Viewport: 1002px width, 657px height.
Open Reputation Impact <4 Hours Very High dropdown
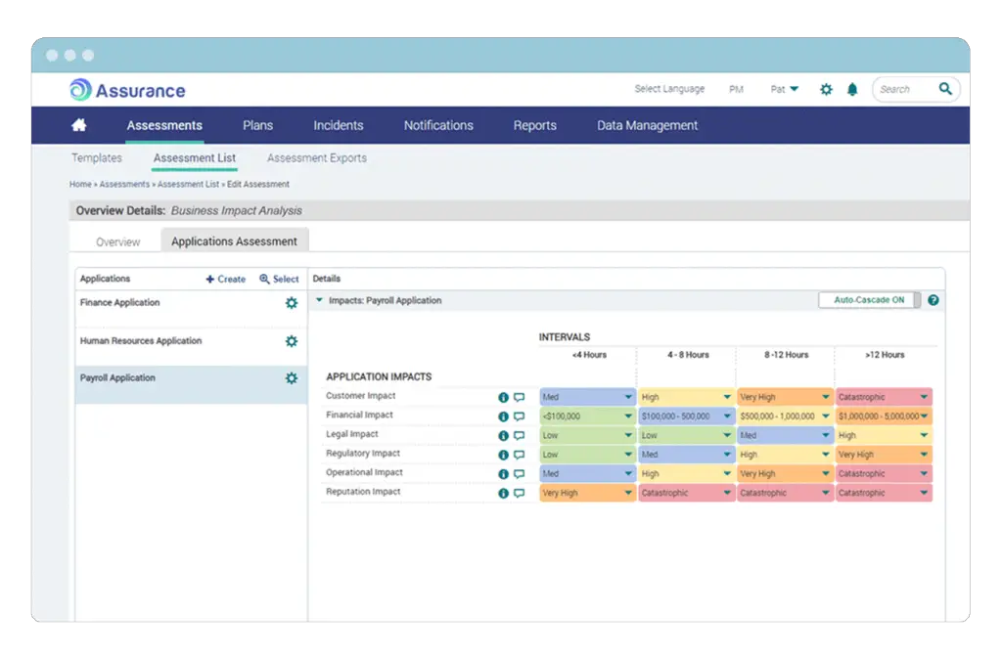click(587, 493)
